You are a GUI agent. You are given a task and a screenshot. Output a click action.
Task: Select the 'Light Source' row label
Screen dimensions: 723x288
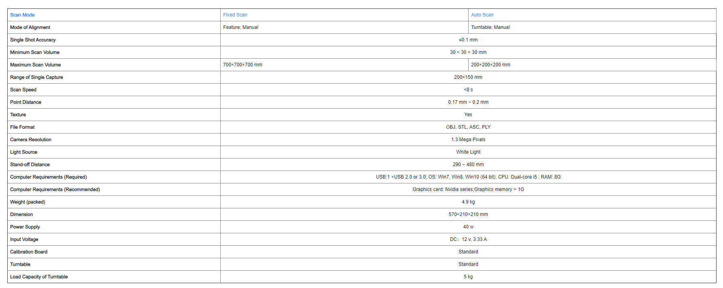click(x=24, y=152)
